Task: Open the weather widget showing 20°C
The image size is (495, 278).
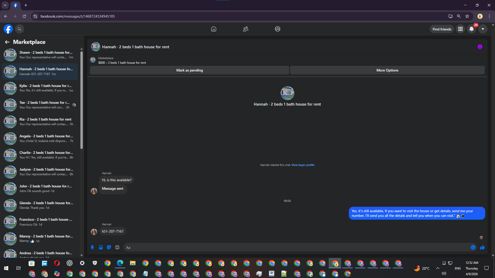Action: [422, 268]
